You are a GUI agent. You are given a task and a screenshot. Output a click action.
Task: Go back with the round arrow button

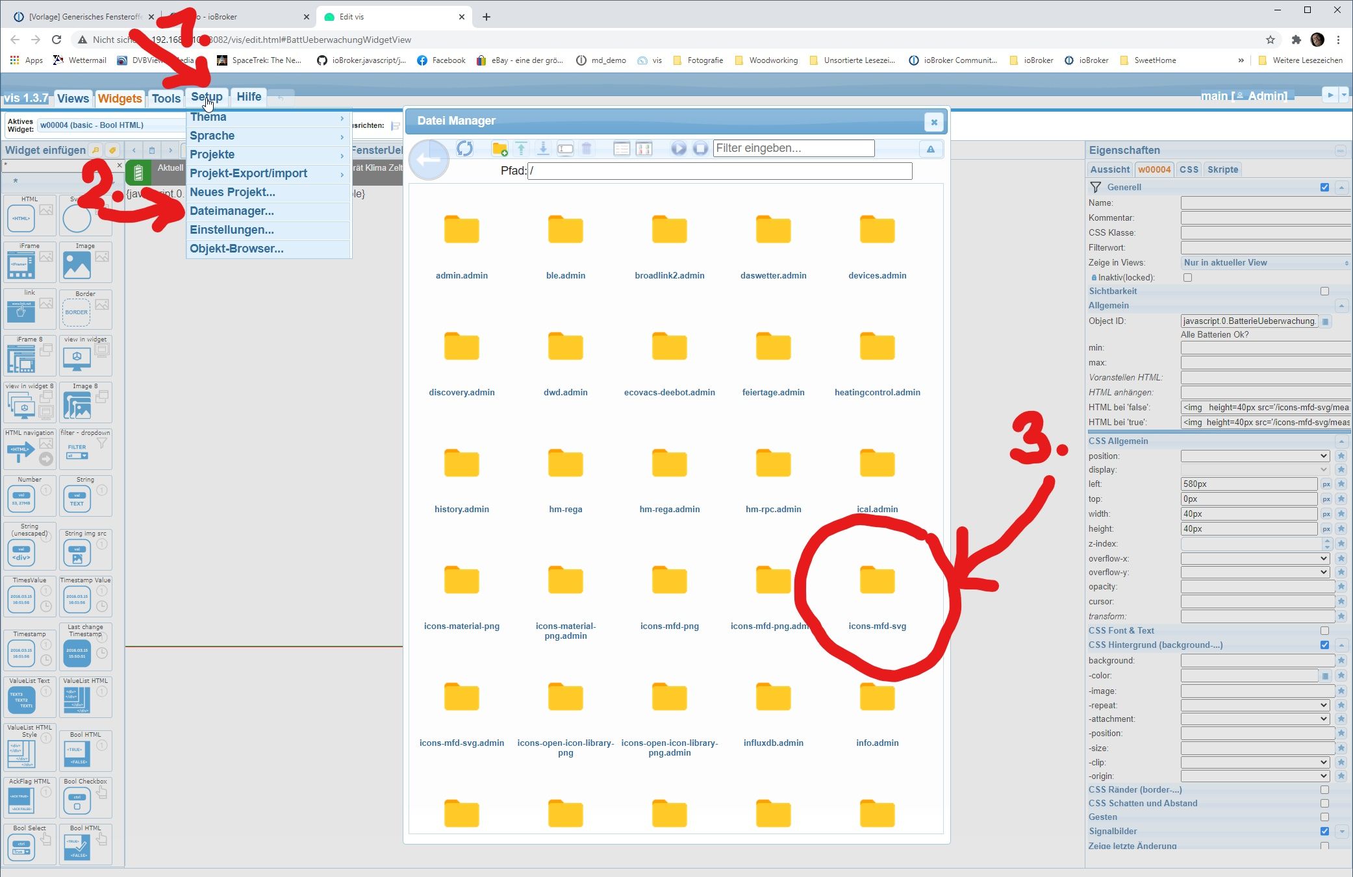click(x=429, y=160)
